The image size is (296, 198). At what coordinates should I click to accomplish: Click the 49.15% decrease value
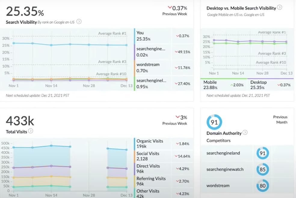point(182,52)
